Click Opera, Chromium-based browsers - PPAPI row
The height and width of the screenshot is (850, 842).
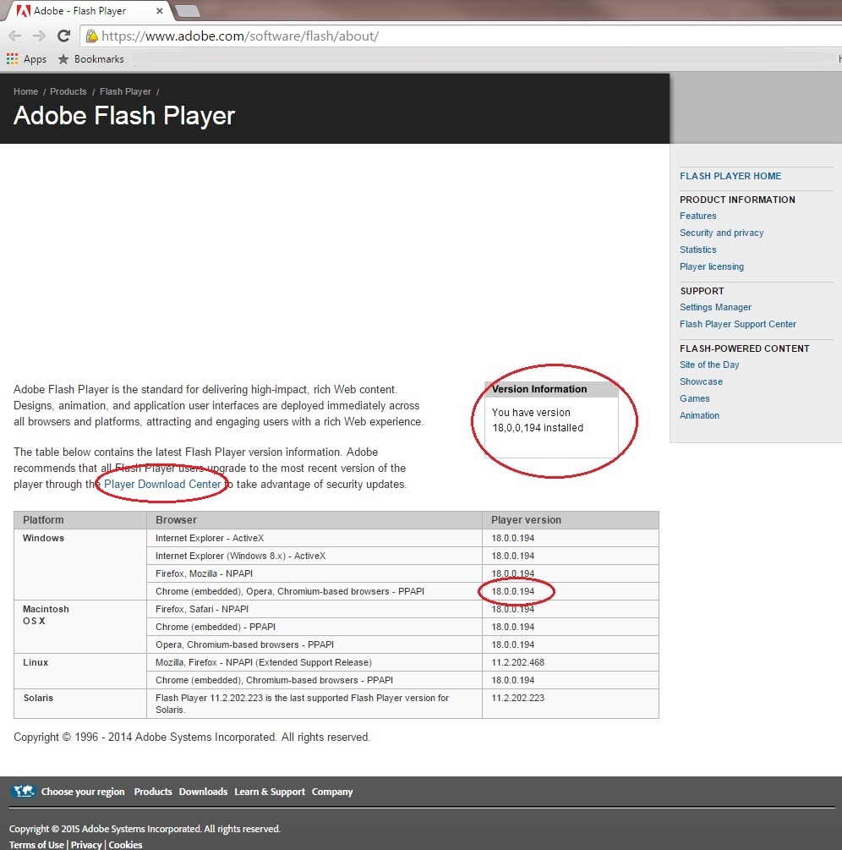(402, 644)
